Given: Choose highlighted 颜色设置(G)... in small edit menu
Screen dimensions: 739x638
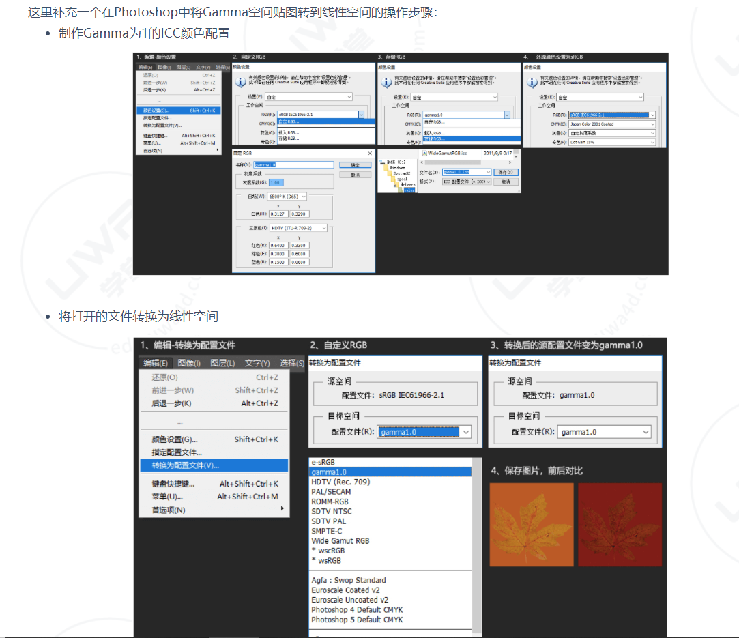Looking at the screenshot, I should [x=179, y=111].
